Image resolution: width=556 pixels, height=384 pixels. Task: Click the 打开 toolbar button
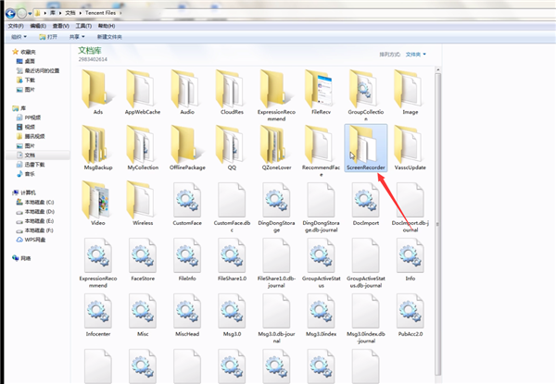(48, 37)
